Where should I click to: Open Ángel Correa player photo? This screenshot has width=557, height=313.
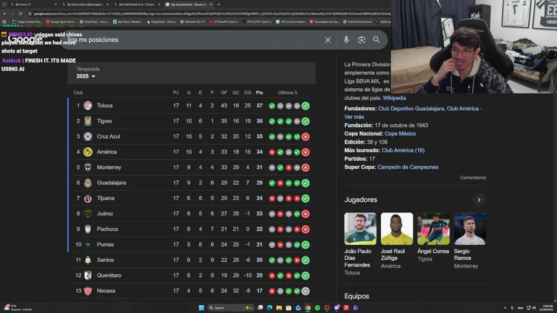point(433,229)
